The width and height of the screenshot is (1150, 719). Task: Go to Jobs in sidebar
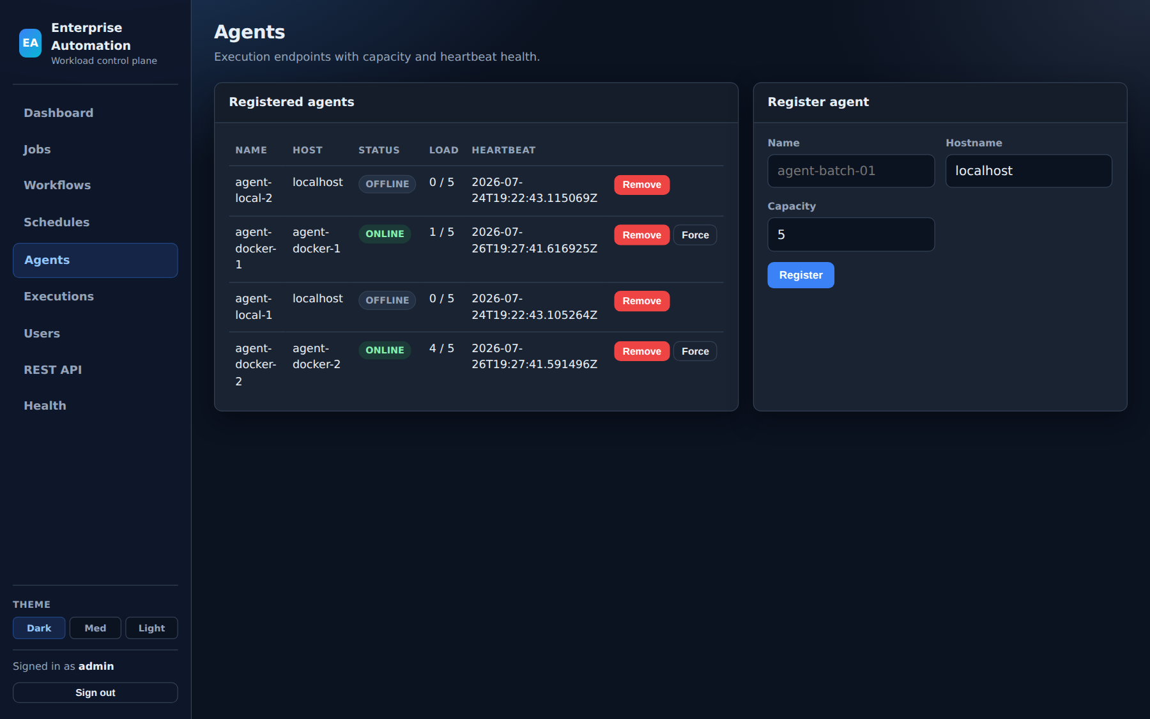click(x=95, y=150)
